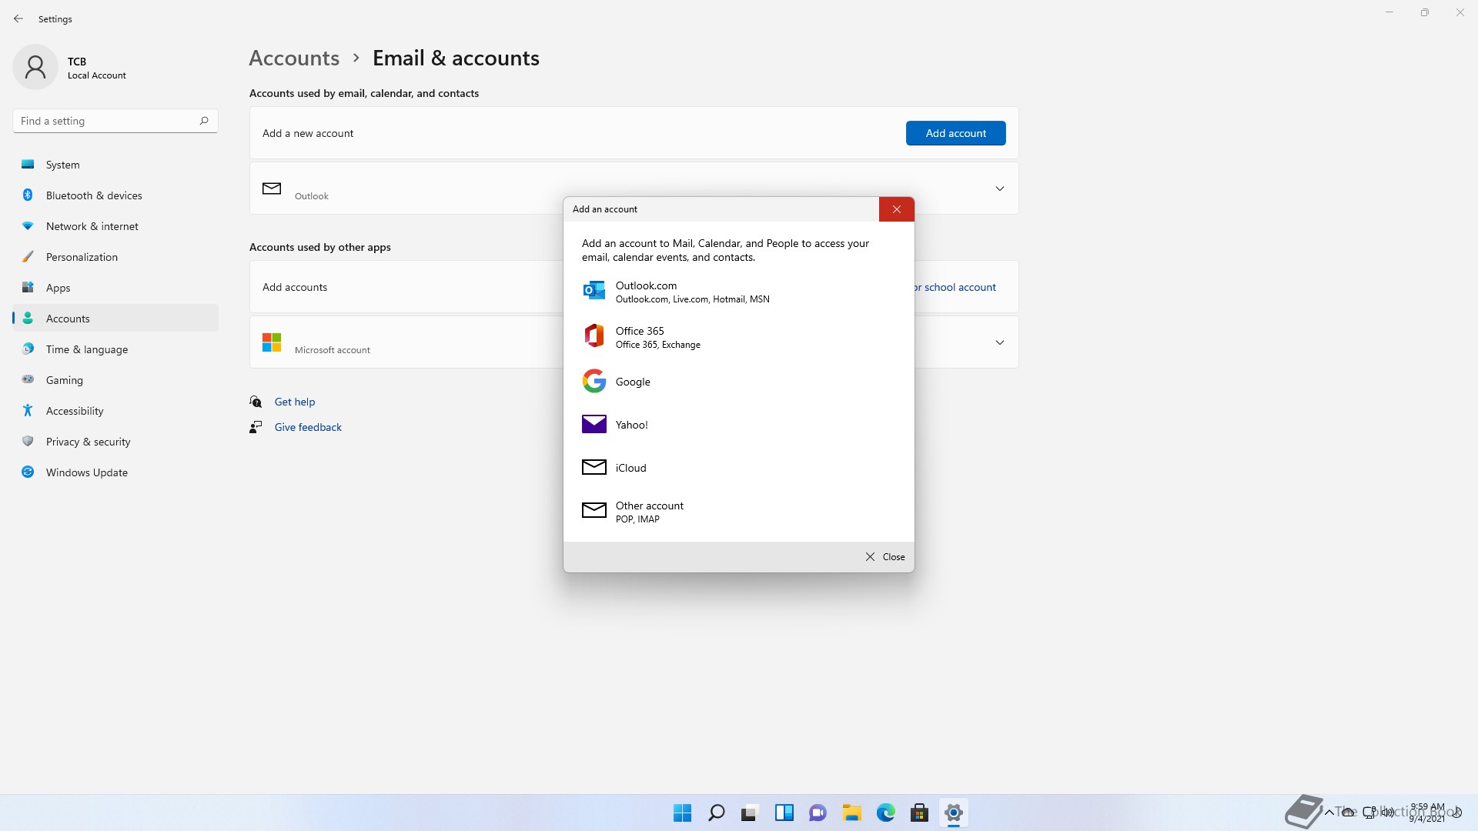Choose Office 365 account option

(x=739, y=337)
